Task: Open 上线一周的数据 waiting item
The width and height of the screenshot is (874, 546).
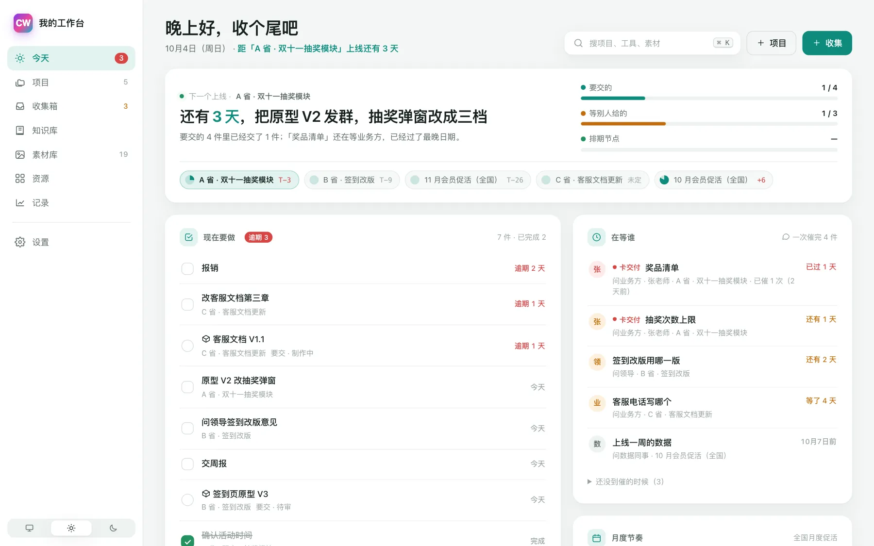Action: click(x=712, y=448)
